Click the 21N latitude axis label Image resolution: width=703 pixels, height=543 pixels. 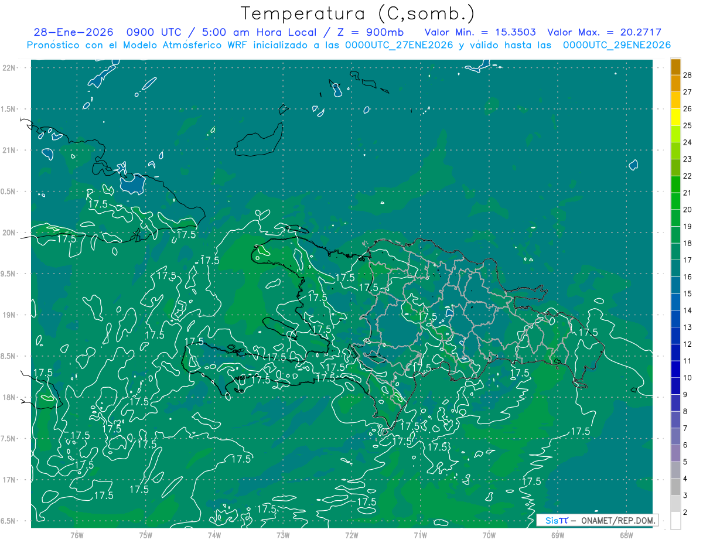(9, 151)
